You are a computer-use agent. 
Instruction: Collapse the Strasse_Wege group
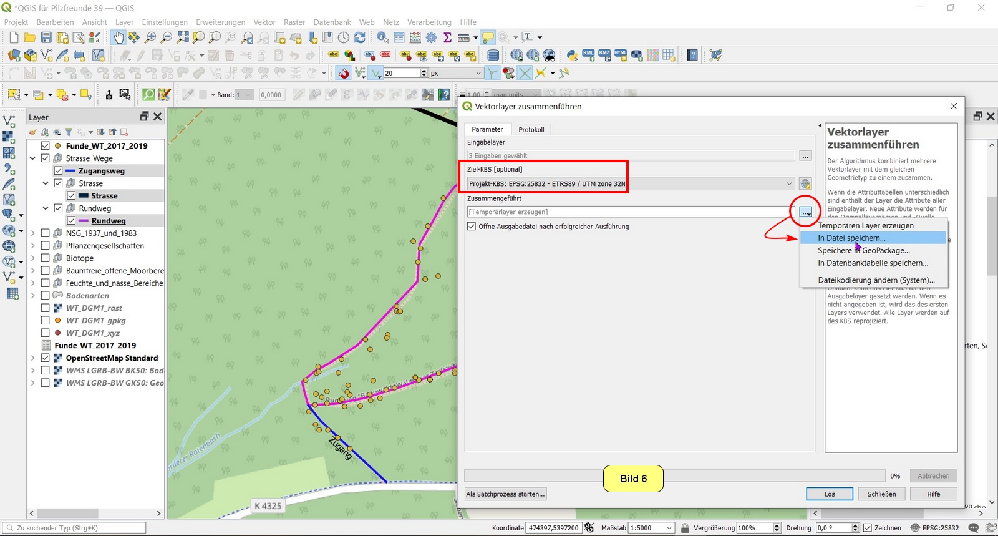pyautogui.click(x=32, y=158)
